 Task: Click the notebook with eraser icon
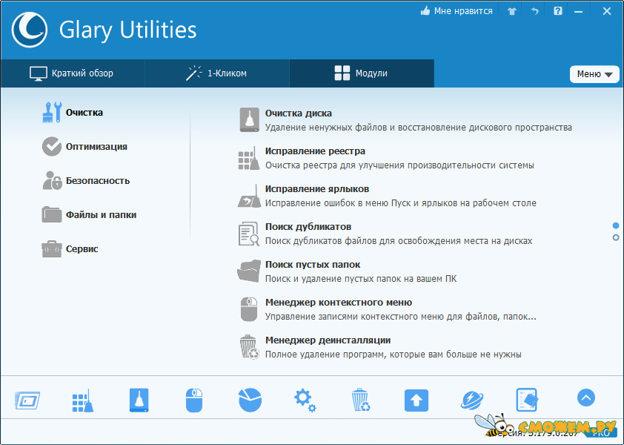tap(527, 400)
